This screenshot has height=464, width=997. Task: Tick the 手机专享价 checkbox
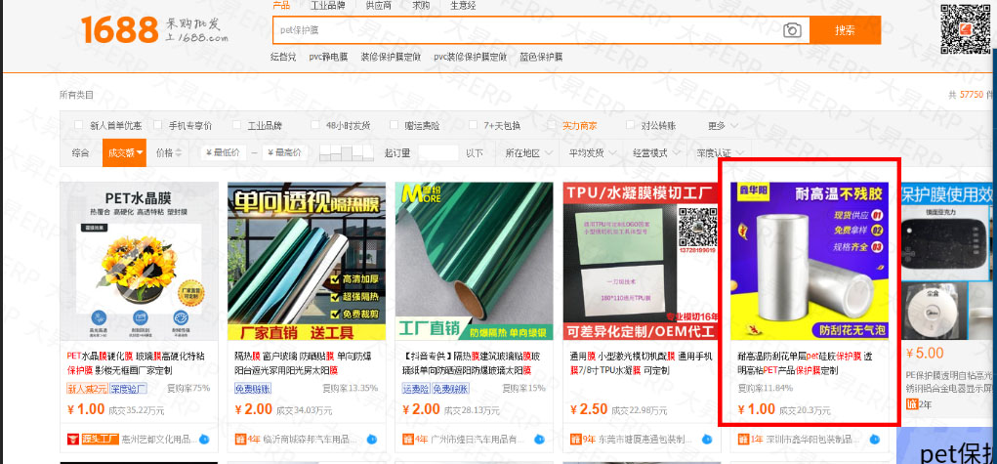coord(157,125)
